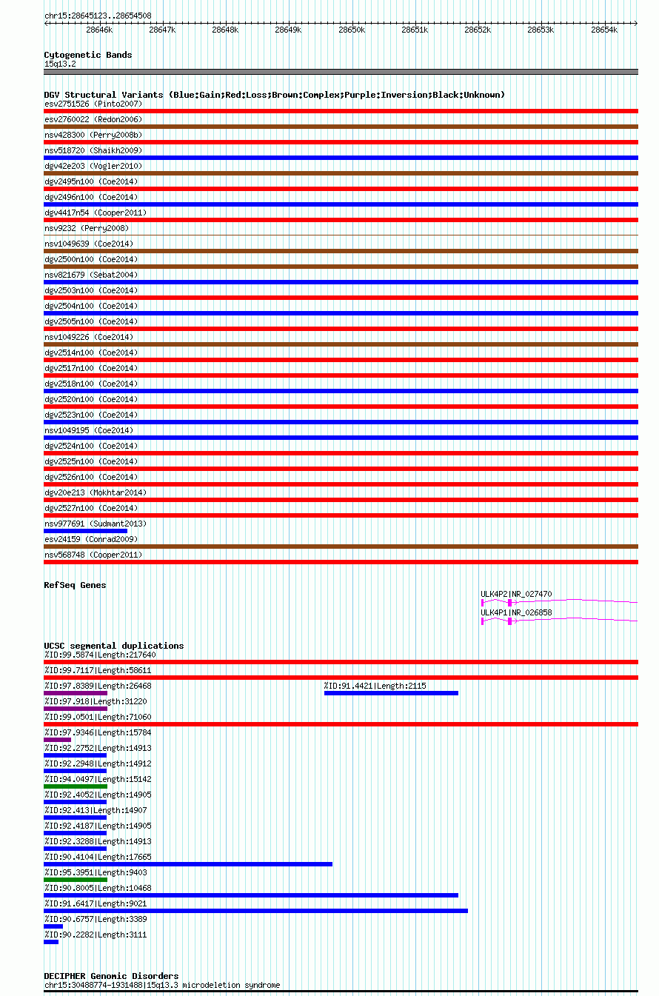Click the gray 15q13.2 cytoband bar

341,72
